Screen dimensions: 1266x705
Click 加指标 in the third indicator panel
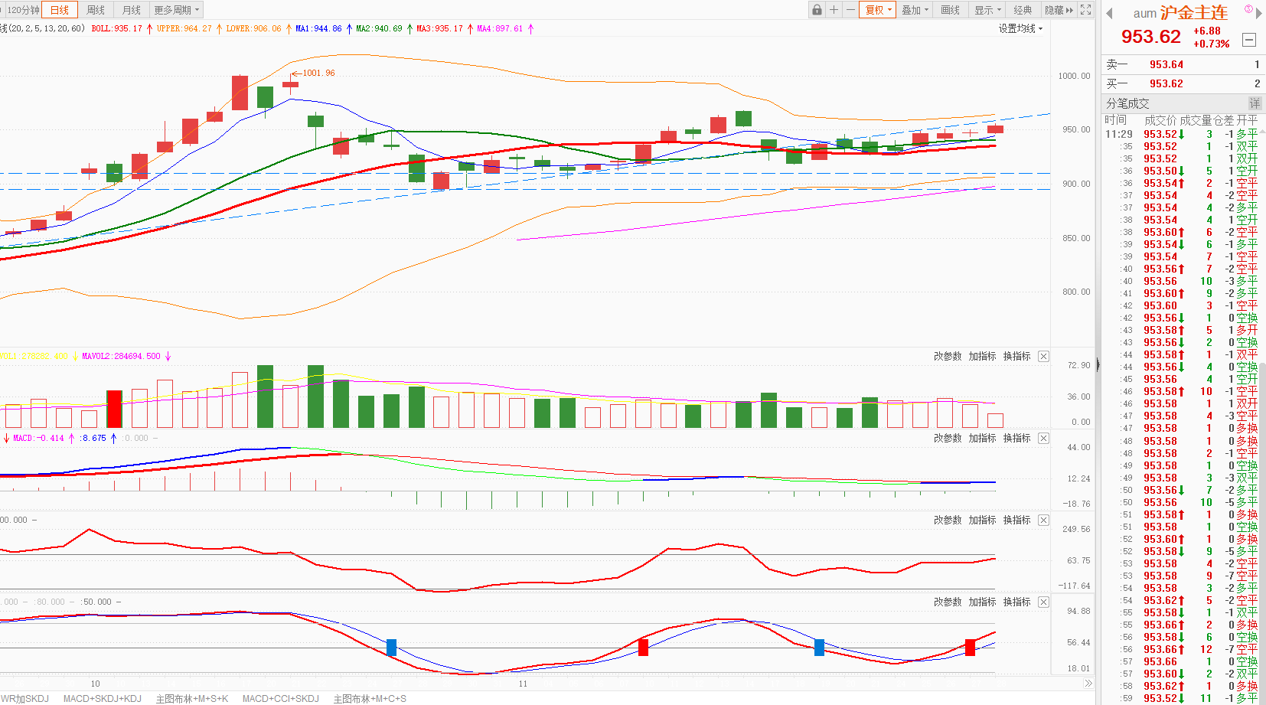pyautogui.click(x=982, y=520)
